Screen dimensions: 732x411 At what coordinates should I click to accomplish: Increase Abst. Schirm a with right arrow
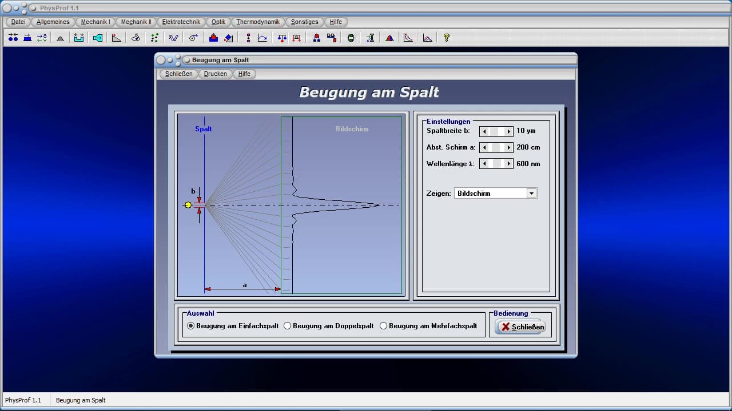[508, 147]
